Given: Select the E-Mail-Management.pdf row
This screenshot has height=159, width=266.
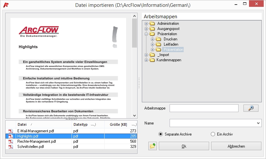Looking at the screenshot, I should pyautogui.click(x=71, y=131).
